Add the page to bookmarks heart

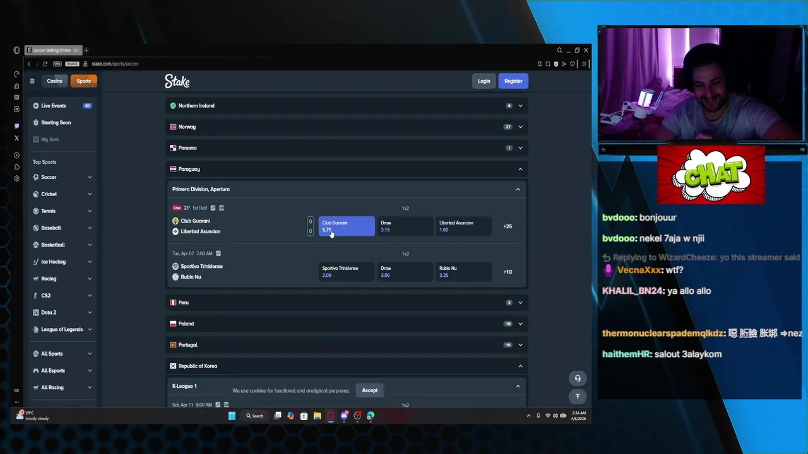tap(573, 64)
